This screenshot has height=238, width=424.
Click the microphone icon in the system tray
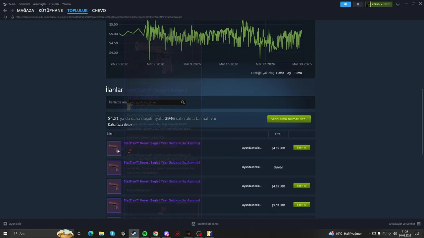[379, 234]
